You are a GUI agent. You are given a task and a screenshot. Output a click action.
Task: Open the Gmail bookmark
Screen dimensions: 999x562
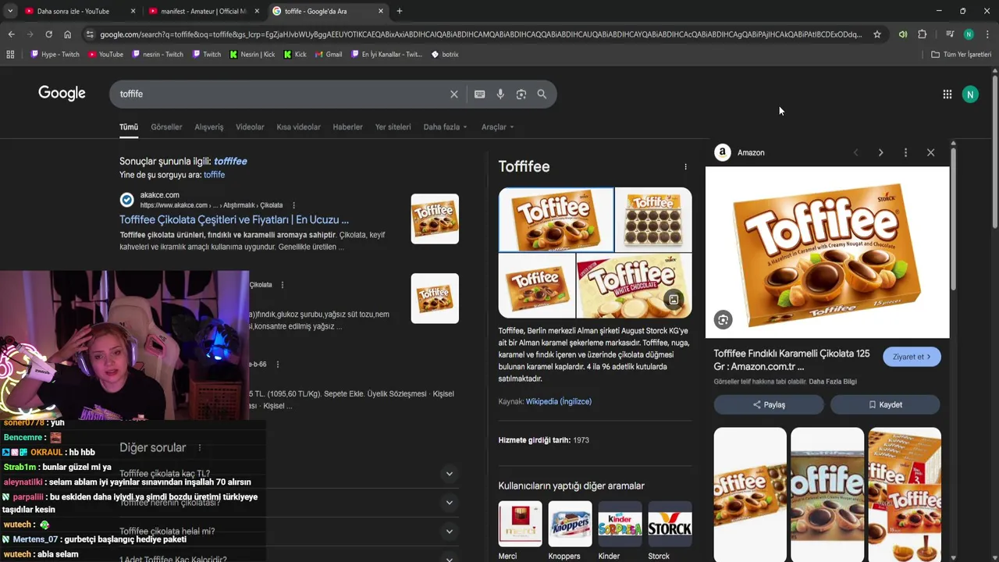(x=329, y=55)
